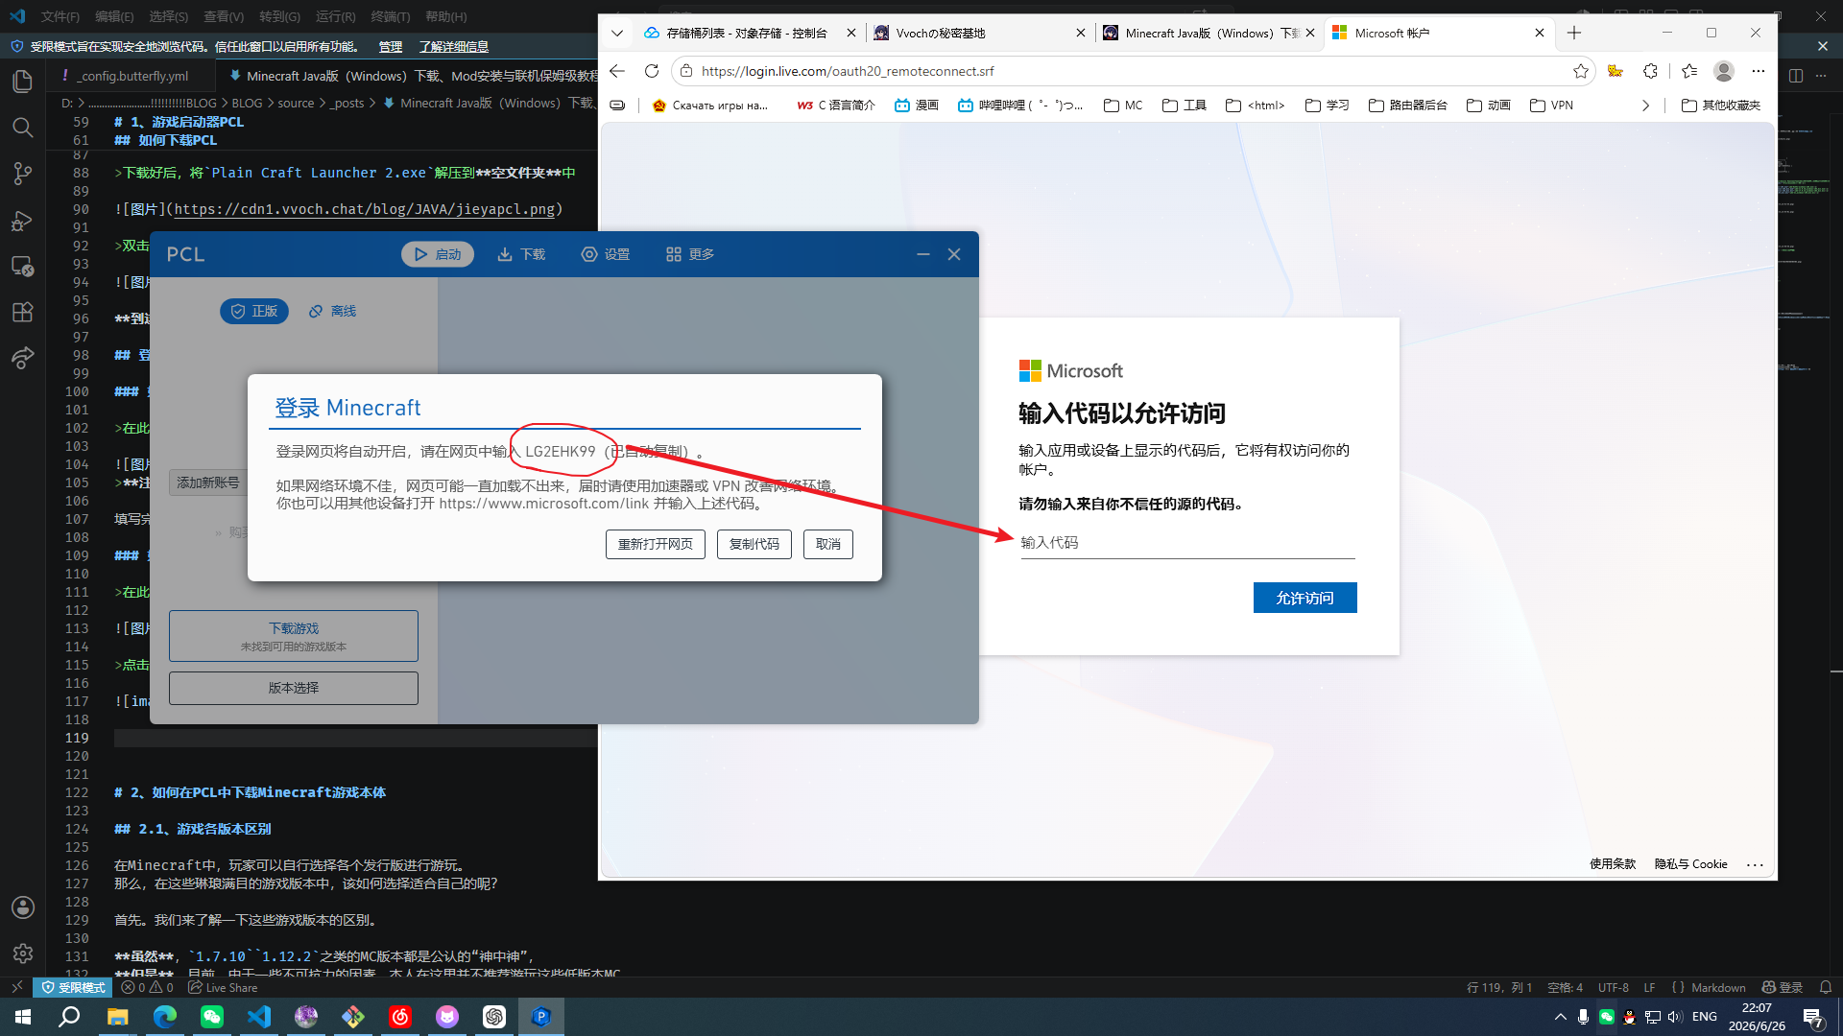Open the 设置 tab in PCL
The height and width of the screenshot is (1036, 1843).
click(x=606, y=254)
